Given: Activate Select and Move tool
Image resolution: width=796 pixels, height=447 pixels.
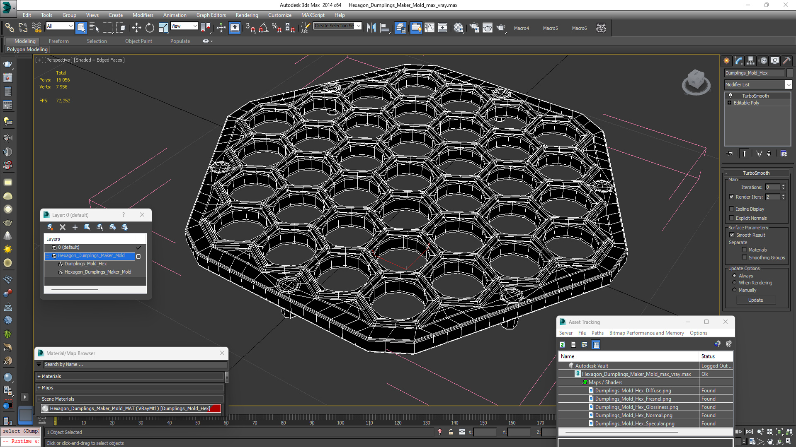Looking at the screenshot, I should pyautogui.click(x=136, y=28).
